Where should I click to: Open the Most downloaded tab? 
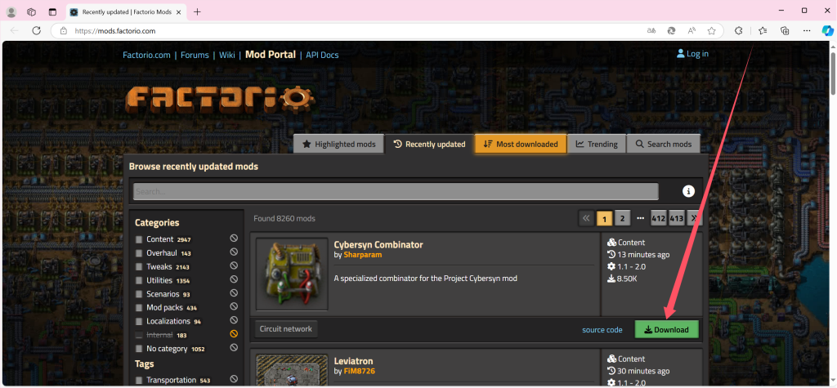[521, 144]
